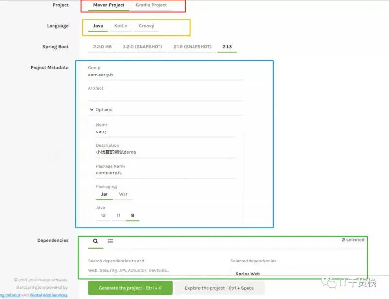Click the empty Artifact input field
The height and width of the screenshot is (299, 389).
pyautogui.click(x=165, y=96)
